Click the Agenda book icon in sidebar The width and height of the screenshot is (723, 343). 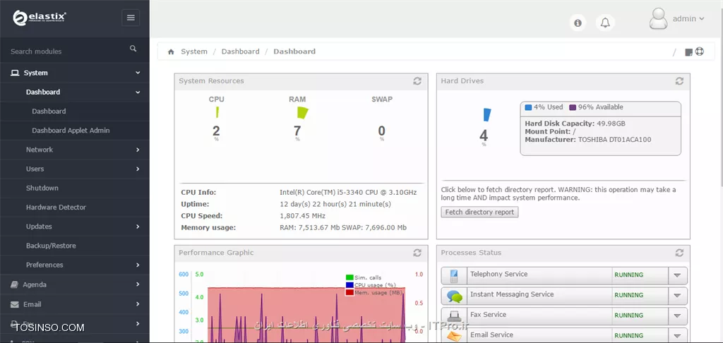click(14, 284)
